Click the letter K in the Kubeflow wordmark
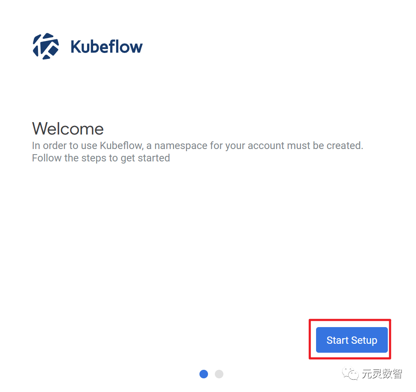The image size is (416, 392). (x=76, y=47)
